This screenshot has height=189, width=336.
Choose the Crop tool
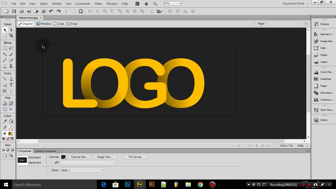point(11,36)
